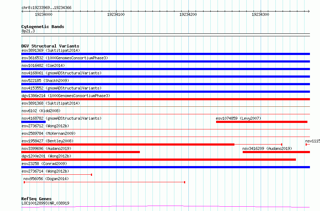
Task: Click the red bar under dgv1386e214
Action: 165,99
